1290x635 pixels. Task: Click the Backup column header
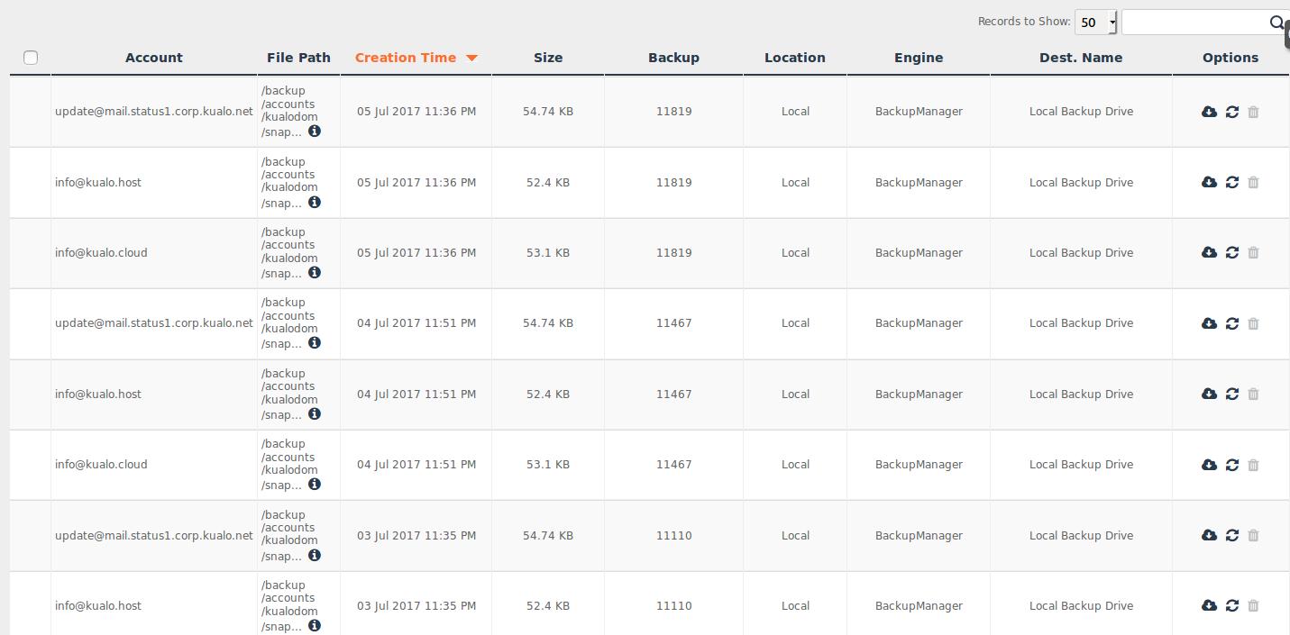(x=673, y=57)
